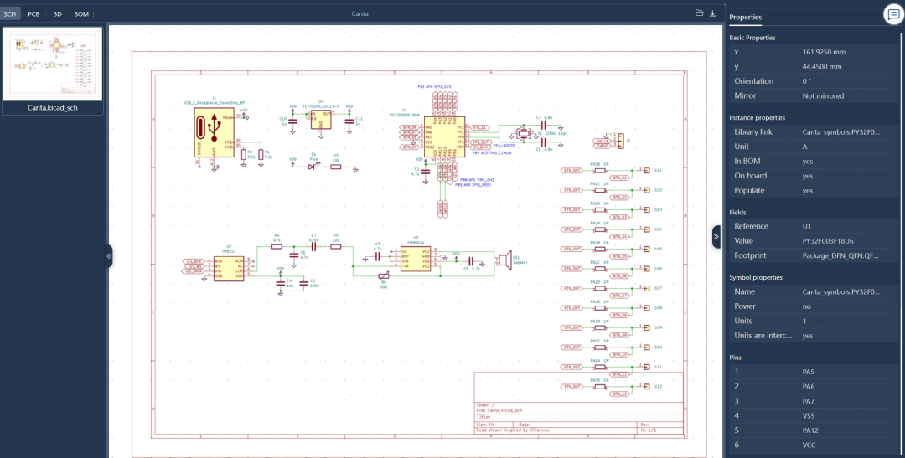Screen dimensions: 905x458
Task: Collapse the left sheet panel with the chevron
Action: (109, 256)
